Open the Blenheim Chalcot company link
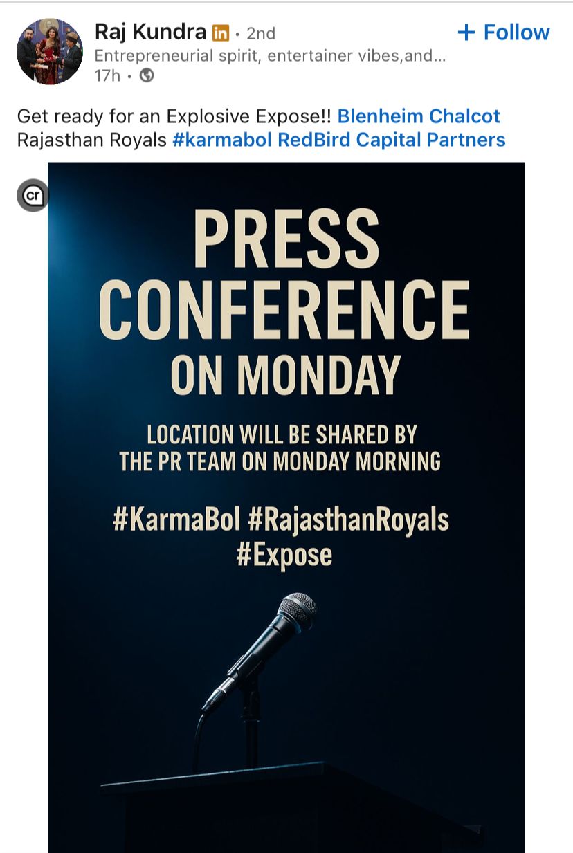 click(x=419, y=116)
